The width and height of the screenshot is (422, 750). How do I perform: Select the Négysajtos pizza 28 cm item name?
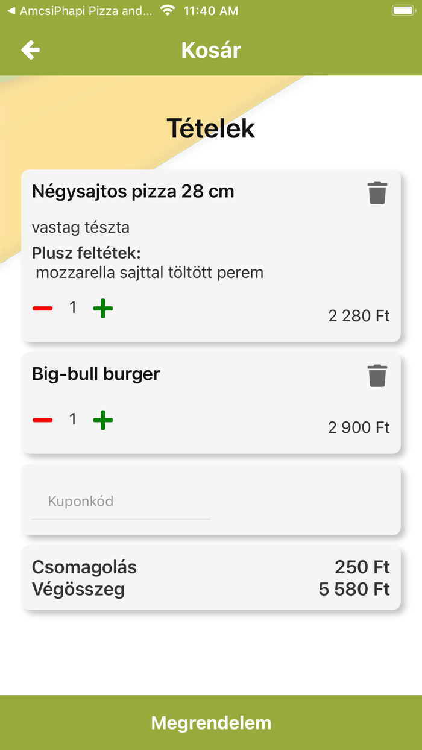pyautogui.click(x=133, y=191)
